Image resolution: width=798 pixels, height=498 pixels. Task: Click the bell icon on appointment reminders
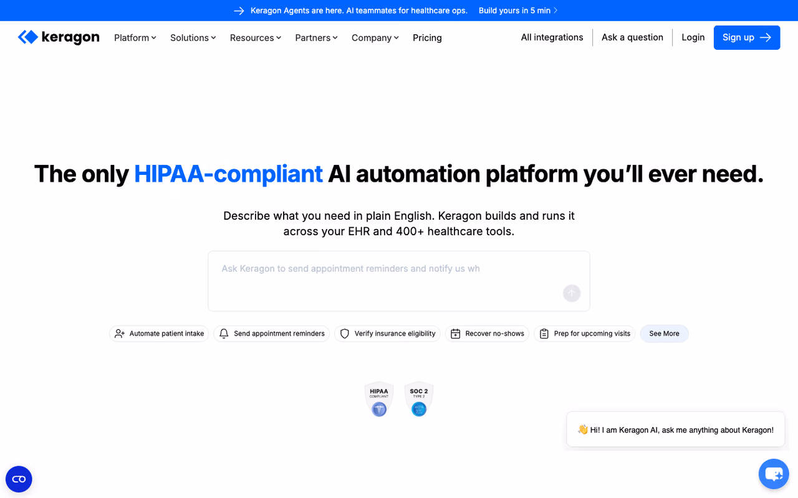[x=224, y=334]
